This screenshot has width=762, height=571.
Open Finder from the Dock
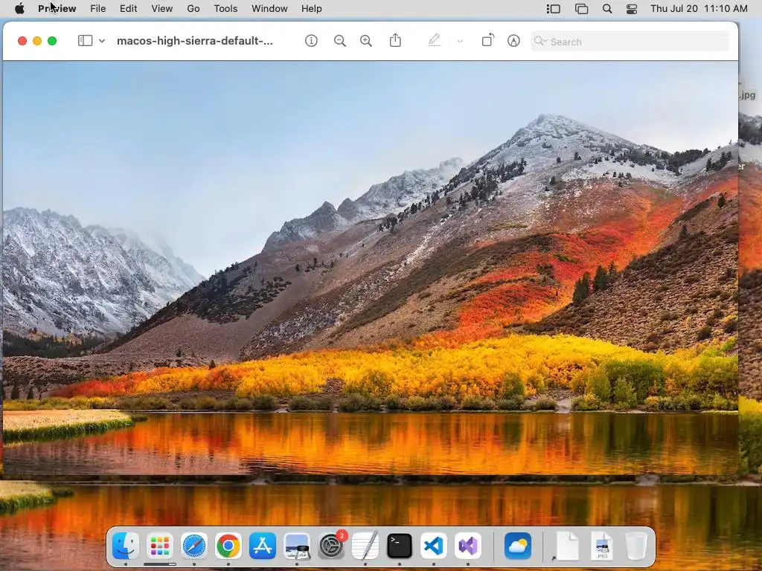(x=125, y=546)
